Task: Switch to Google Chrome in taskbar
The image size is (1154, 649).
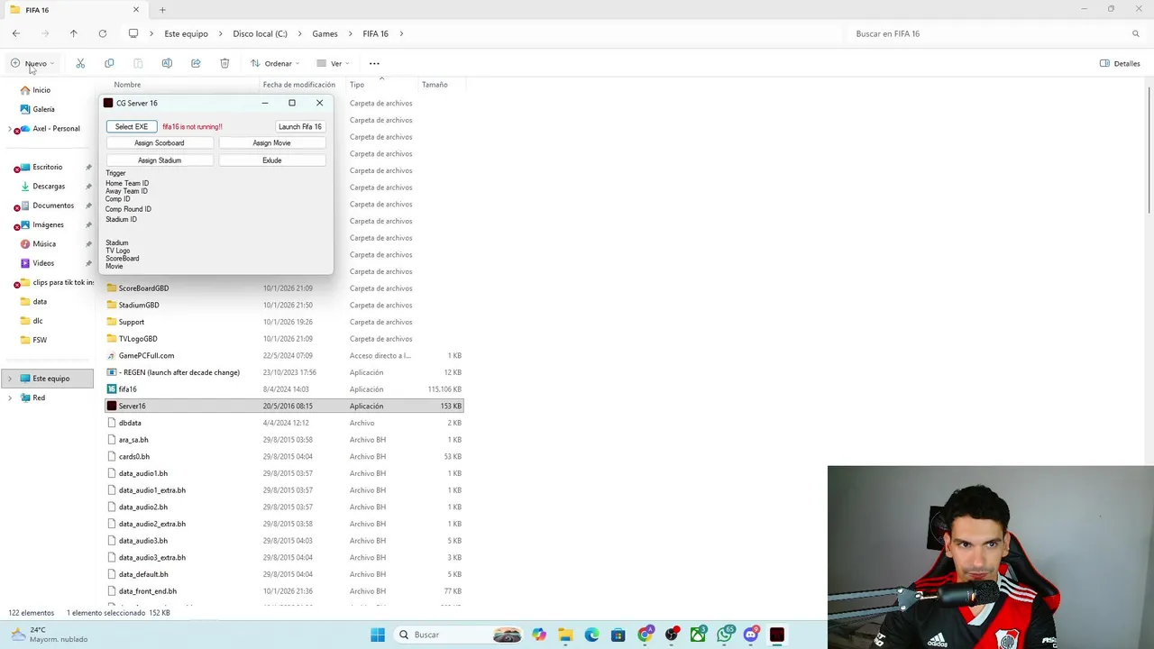Action: point(645,635)
